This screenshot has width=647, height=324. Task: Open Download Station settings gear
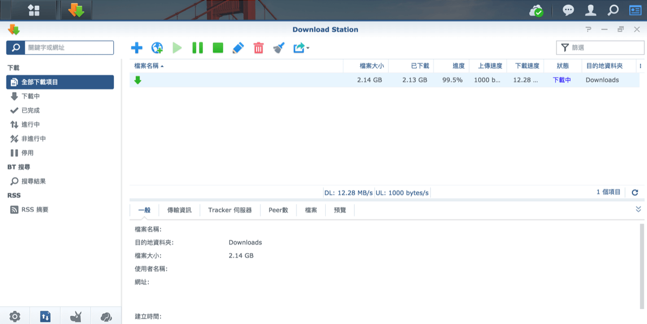point(15,316)
